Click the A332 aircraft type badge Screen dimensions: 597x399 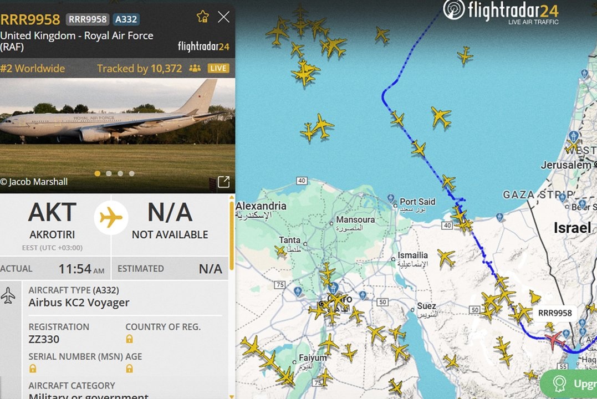pos(126,19)
